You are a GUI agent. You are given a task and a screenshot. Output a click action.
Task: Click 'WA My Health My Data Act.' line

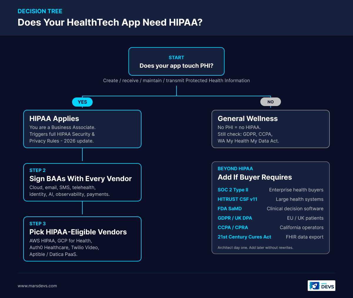(248, 141)
